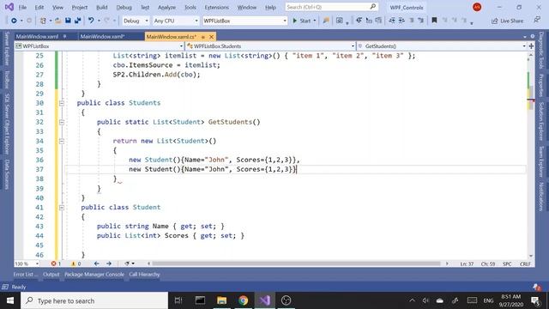Open the Any CPU platform dropdown

coord(176,21)
